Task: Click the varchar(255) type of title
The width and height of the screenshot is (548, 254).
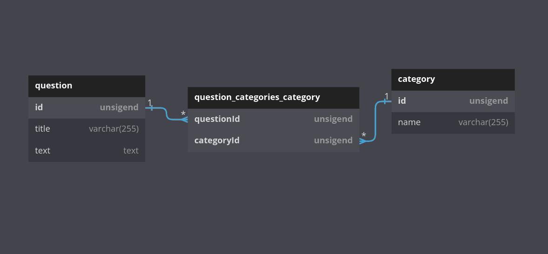Action: (x=114, y=129)
